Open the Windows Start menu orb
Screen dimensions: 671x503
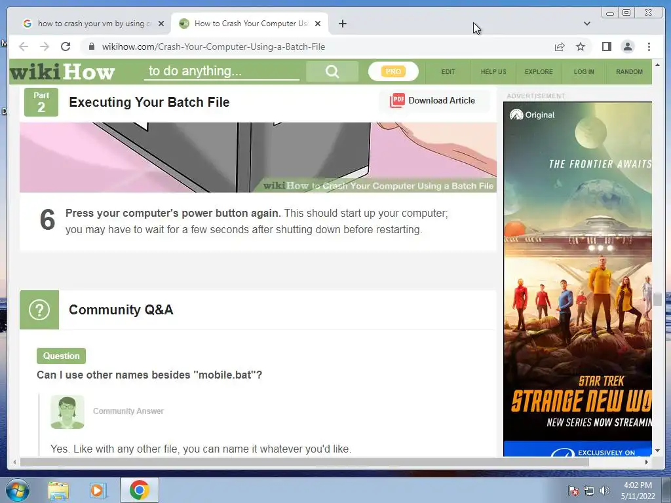[x=17, y=490]
